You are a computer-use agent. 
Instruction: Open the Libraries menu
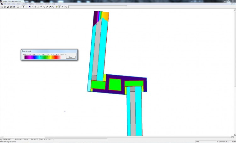click(25, 4)
